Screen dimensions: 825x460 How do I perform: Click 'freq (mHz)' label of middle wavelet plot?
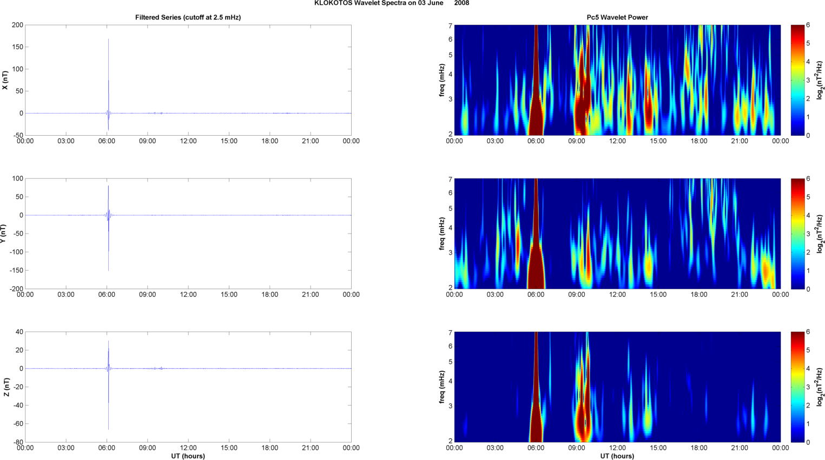(443, 234)
